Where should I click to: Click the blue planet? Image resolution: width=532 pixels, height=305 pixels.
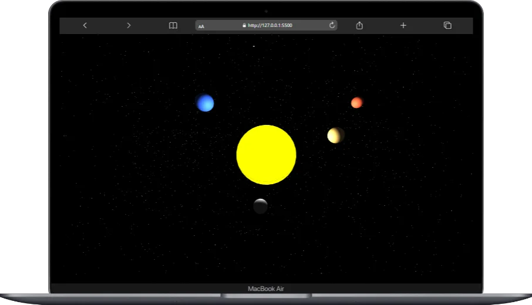(206, 103)
